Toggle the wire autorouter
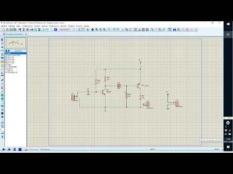This screenshot has height=174, width=233. [x=169, y=29]
